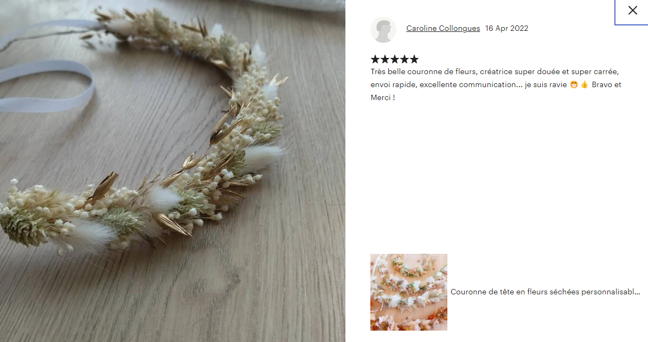Open the reviewer's grey avatar icon

(383, 30)
